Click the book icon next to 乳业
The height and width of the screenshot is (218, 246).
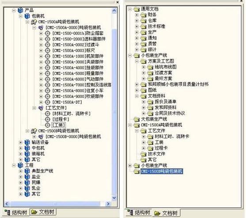[x=27, y=188]
